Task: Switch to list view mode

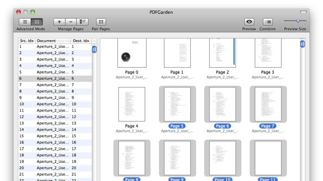Action: [x=25, y=22]
